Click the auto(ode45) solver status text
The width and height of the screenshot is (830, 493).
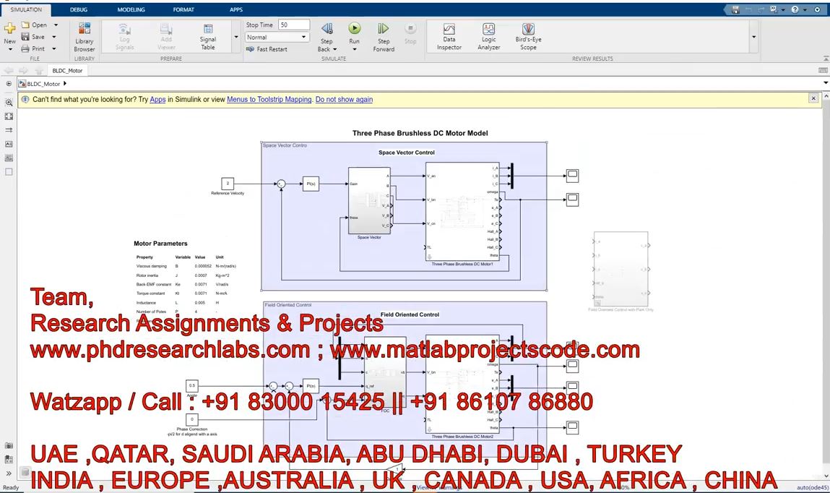(x=813, y=488)
